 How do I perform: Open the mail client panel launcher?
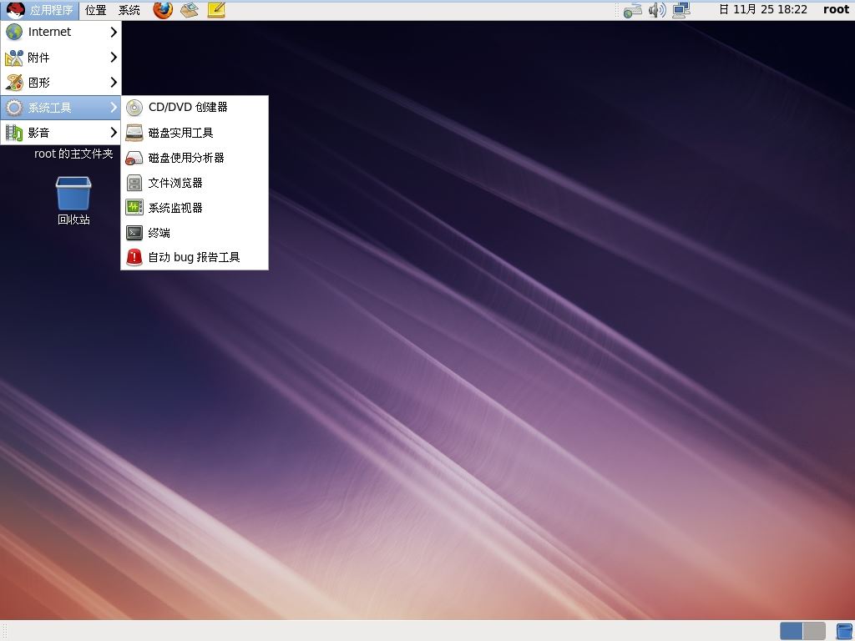[x=190, y=10]
